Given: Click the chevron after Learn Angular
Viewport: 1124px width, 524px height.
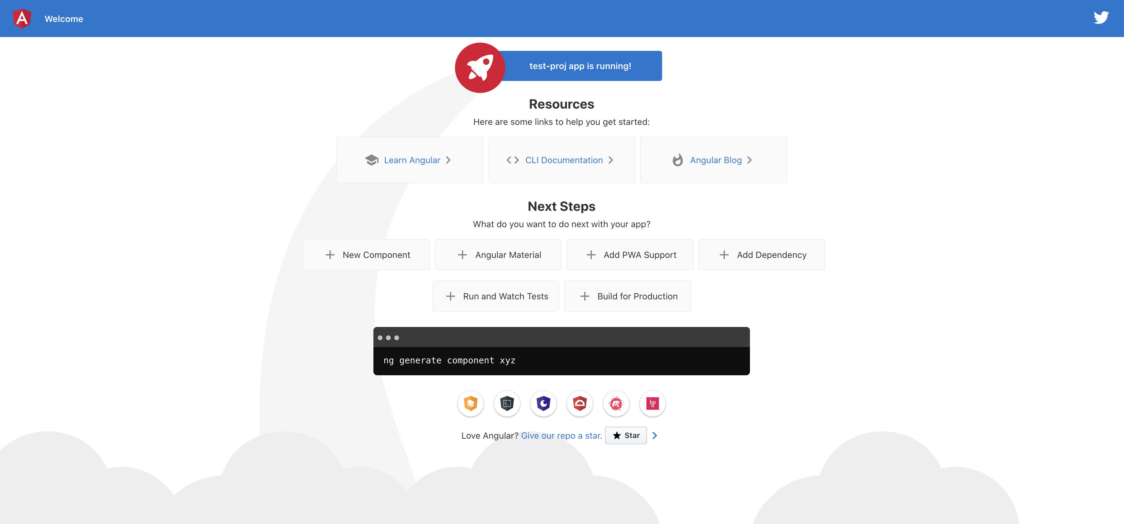Looking at the screenshot, I should 448,160.
